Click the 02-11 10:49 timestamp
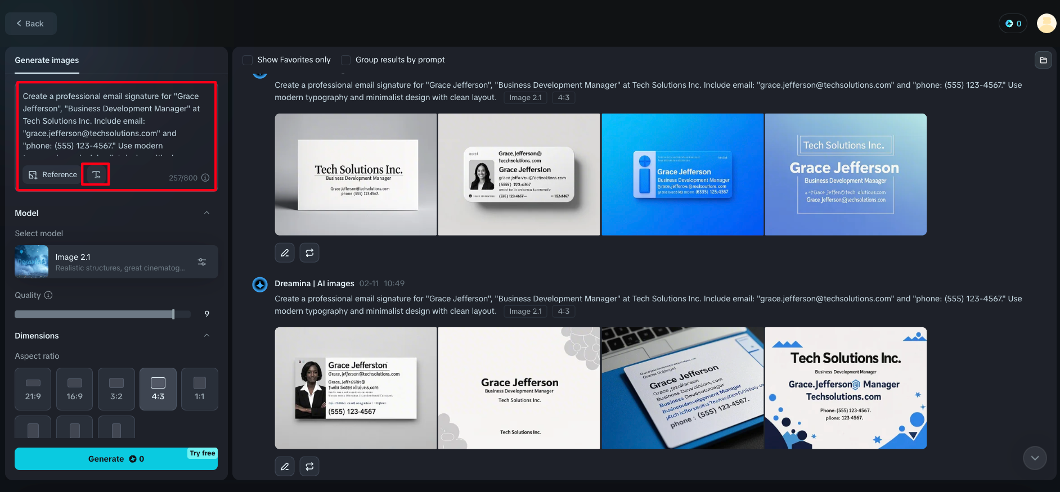 tap(382, 283)
